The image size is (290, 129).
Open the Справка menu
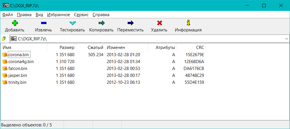pos(101,15)
